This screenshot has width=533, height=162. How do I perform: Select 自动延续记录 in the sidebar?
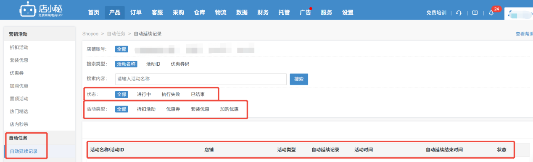(x=24, y=151)
